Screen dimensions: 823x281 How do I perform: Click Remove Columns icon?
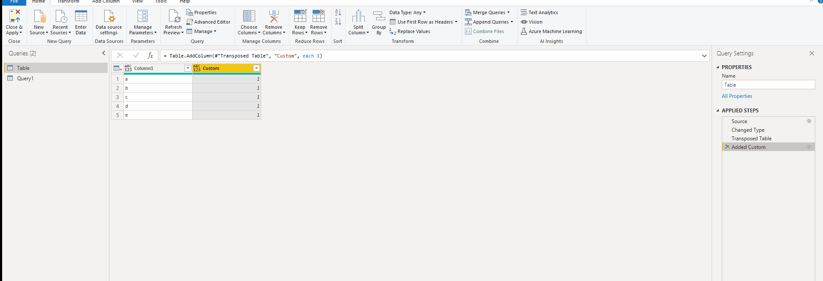pos(274,16)
